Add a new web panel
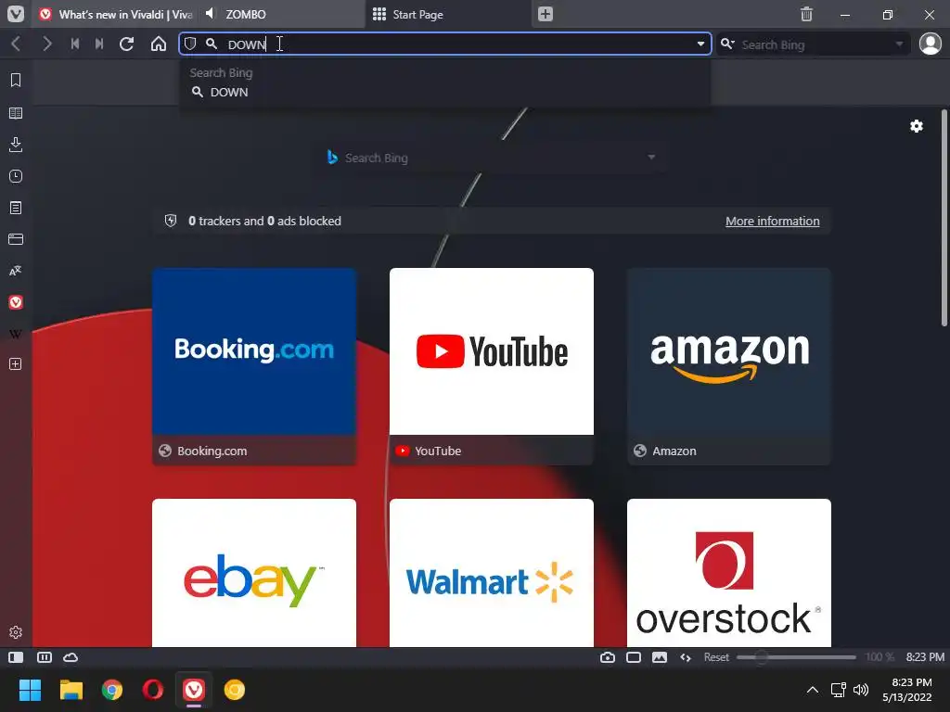This screenshot has width=950, height=712. (16, 363)
